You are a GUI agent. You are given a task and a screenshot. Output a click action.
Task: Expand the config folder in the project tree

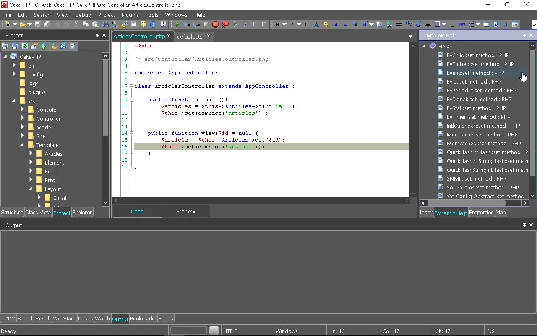pyautogui.click(x=14, y=74)
